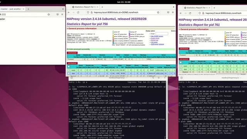Go back in the haproxy.local browser window

(69, 12)
